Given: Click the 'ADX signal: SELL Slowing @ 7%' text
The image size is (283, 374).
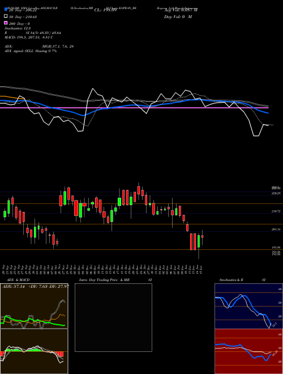Looking at the screenshot, I should (31, 51).
